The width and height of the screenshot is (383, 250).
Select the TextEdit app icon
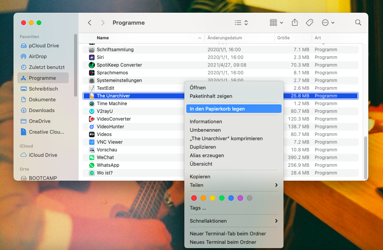coord(91,88)
